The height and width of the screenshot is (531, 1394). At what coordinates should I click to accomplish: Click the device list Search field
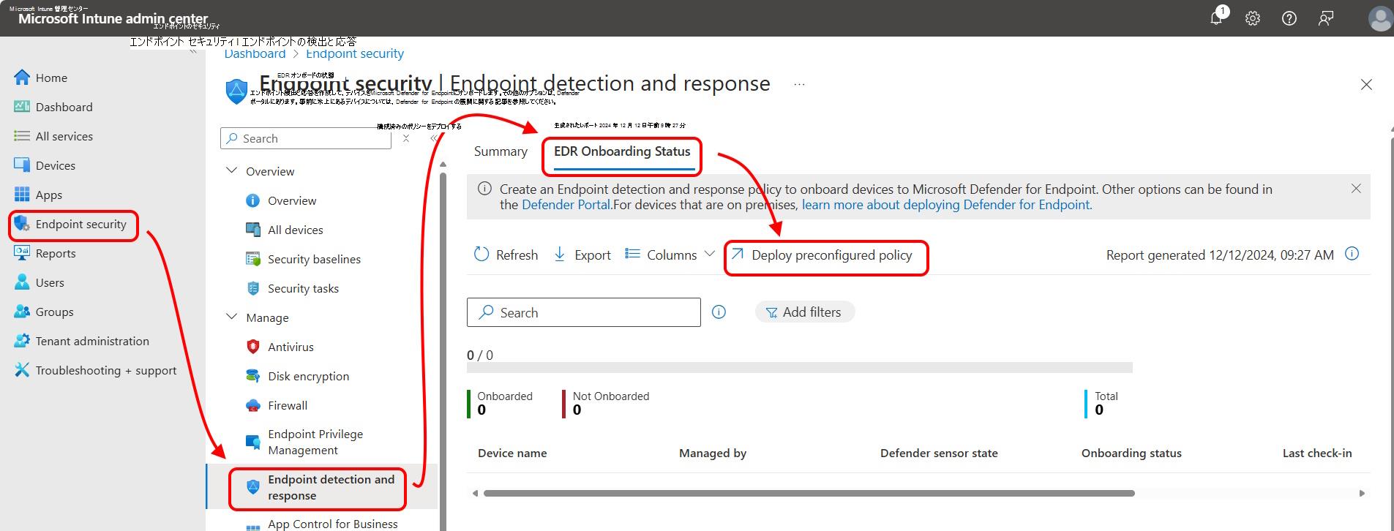584,312
